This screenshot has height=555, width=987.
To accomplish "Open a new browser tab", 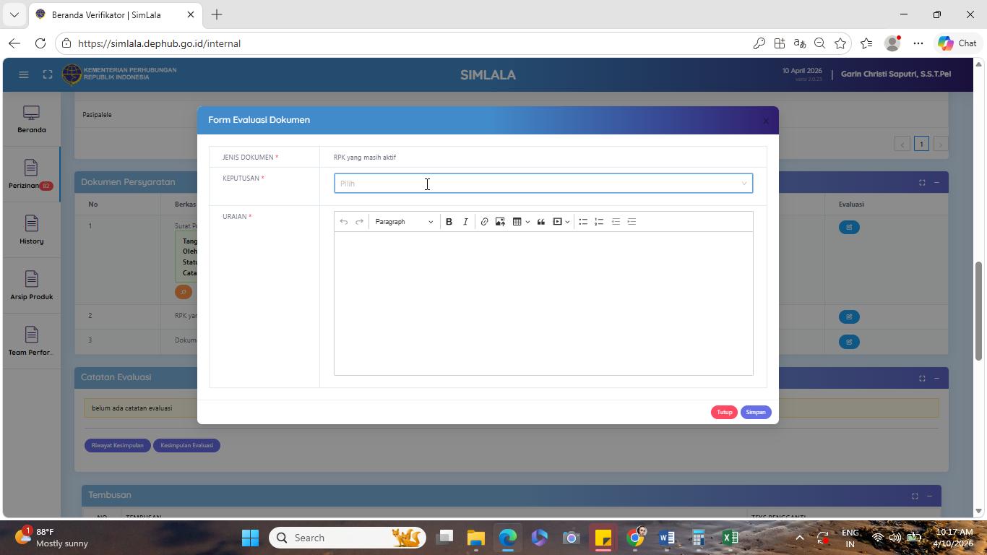I will (217, 14).
